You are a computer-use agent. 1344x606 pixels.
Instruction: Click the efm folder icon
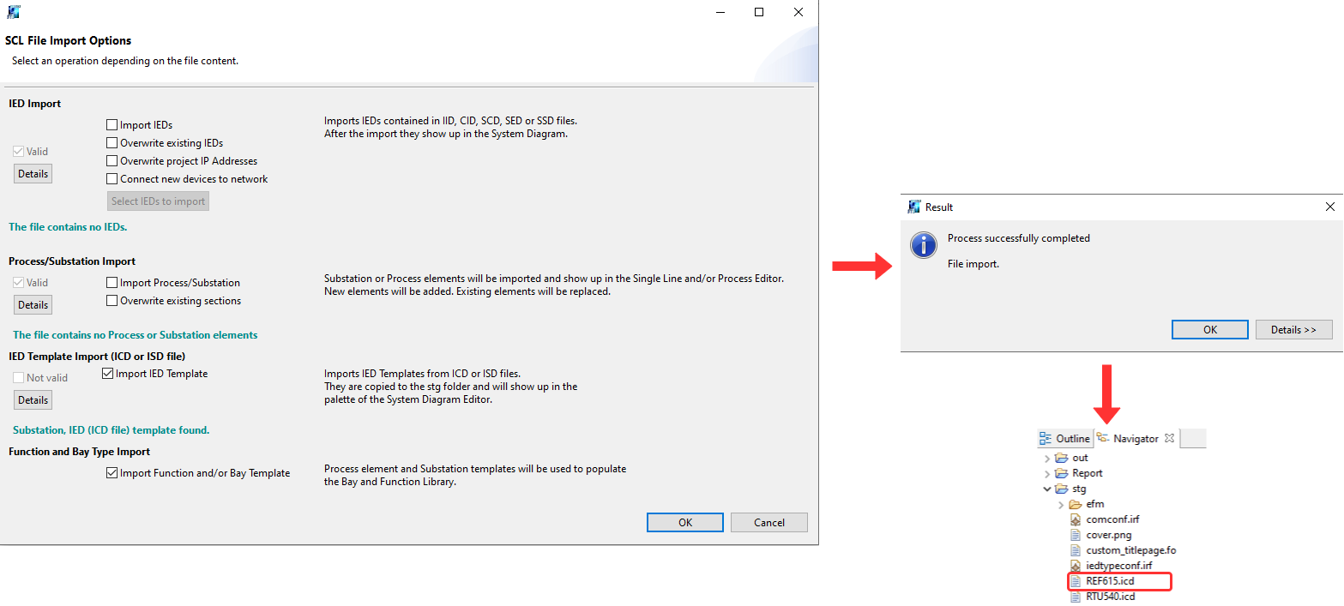click(x=1076, y=504)
